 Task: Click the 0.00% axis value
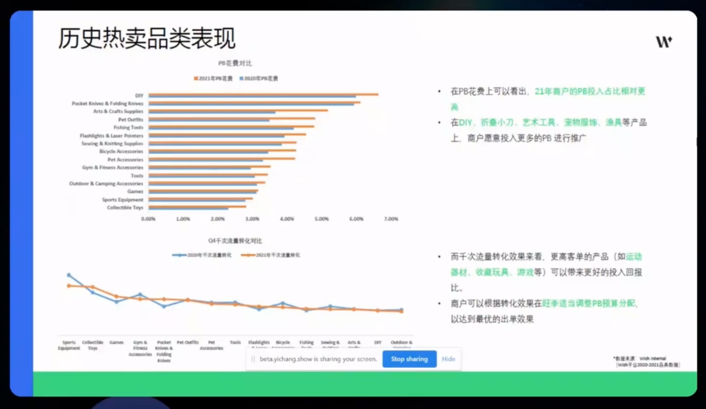point(148,219)
